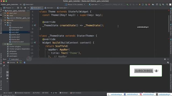This screenshot has width=172, height=96.
Task: Open the SDK Manager icon
Action: pos(163,5)
